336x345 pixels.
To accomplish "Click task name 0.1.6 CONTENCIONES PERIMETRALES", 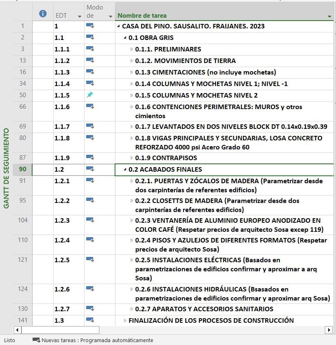I will [219, 111].
